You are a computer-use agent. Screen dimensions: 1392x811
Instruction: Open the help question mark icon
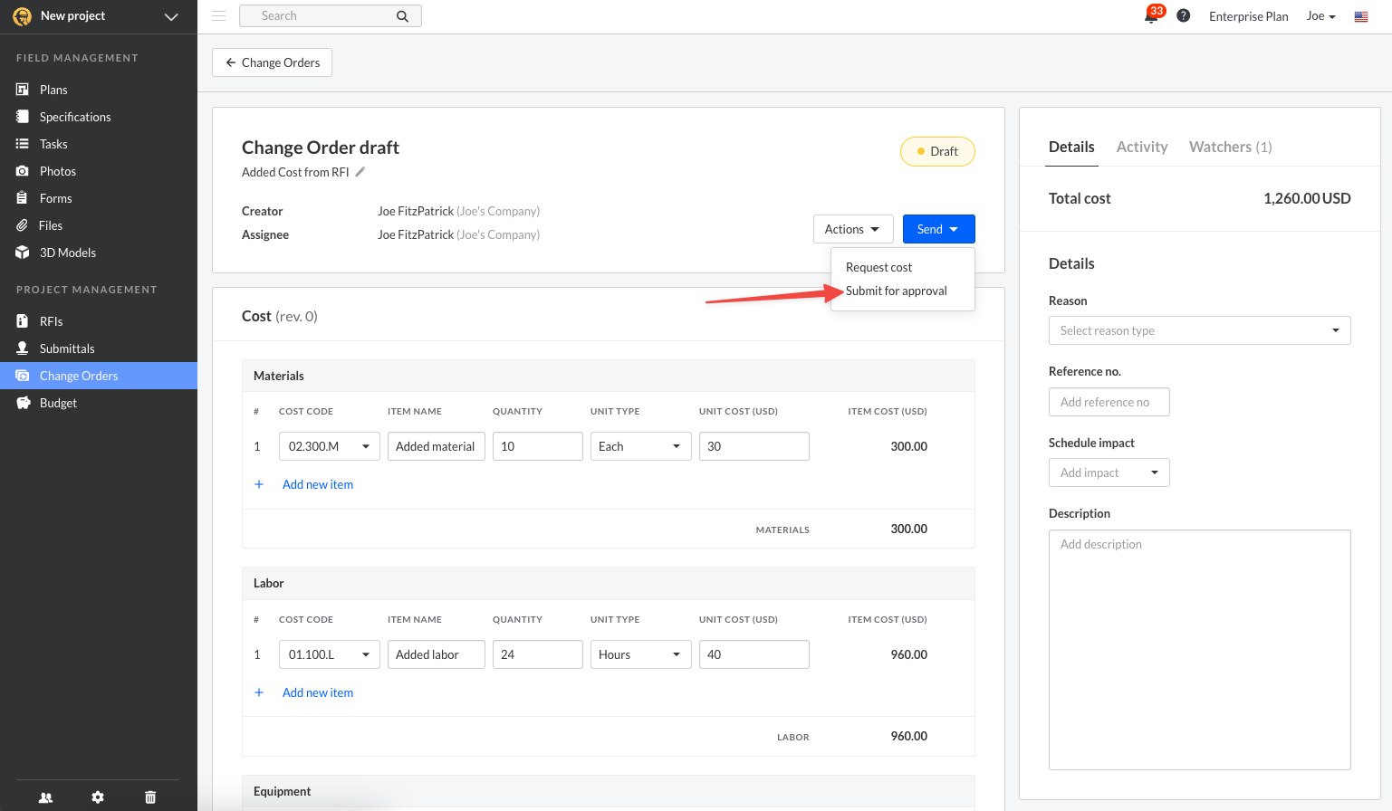[x=1183, y=16]
